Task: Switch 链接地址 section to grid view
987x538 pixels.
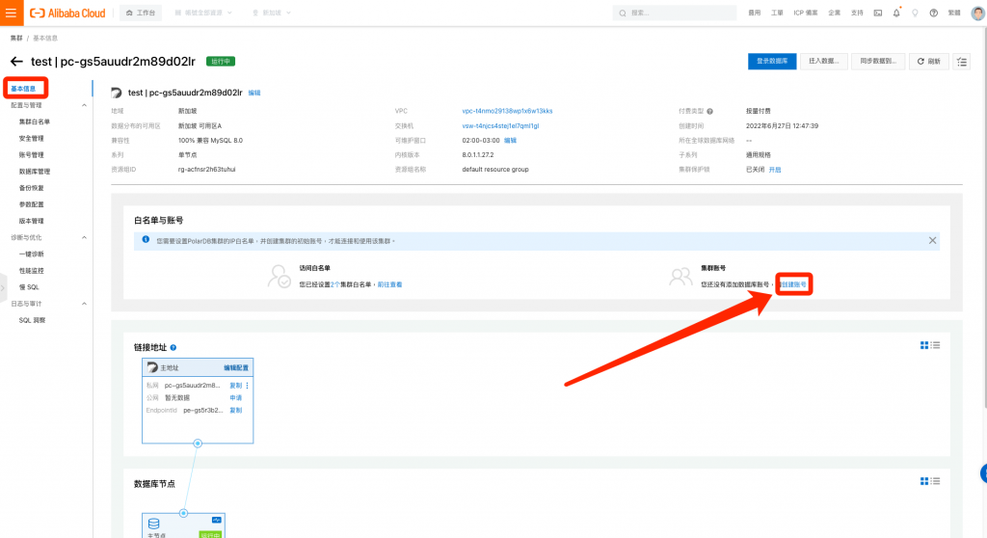Action: point(924,345)
